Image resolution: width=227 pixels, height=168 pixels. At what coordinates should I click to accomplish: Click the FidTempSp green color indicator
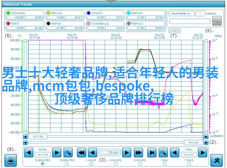click(8, 13)
